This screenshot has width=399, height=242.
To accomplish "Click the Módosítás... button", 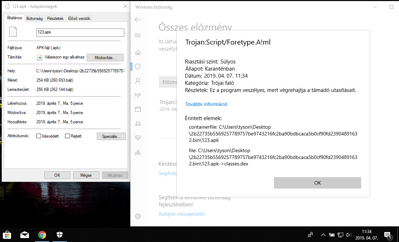I will click(x=105, y=58).
